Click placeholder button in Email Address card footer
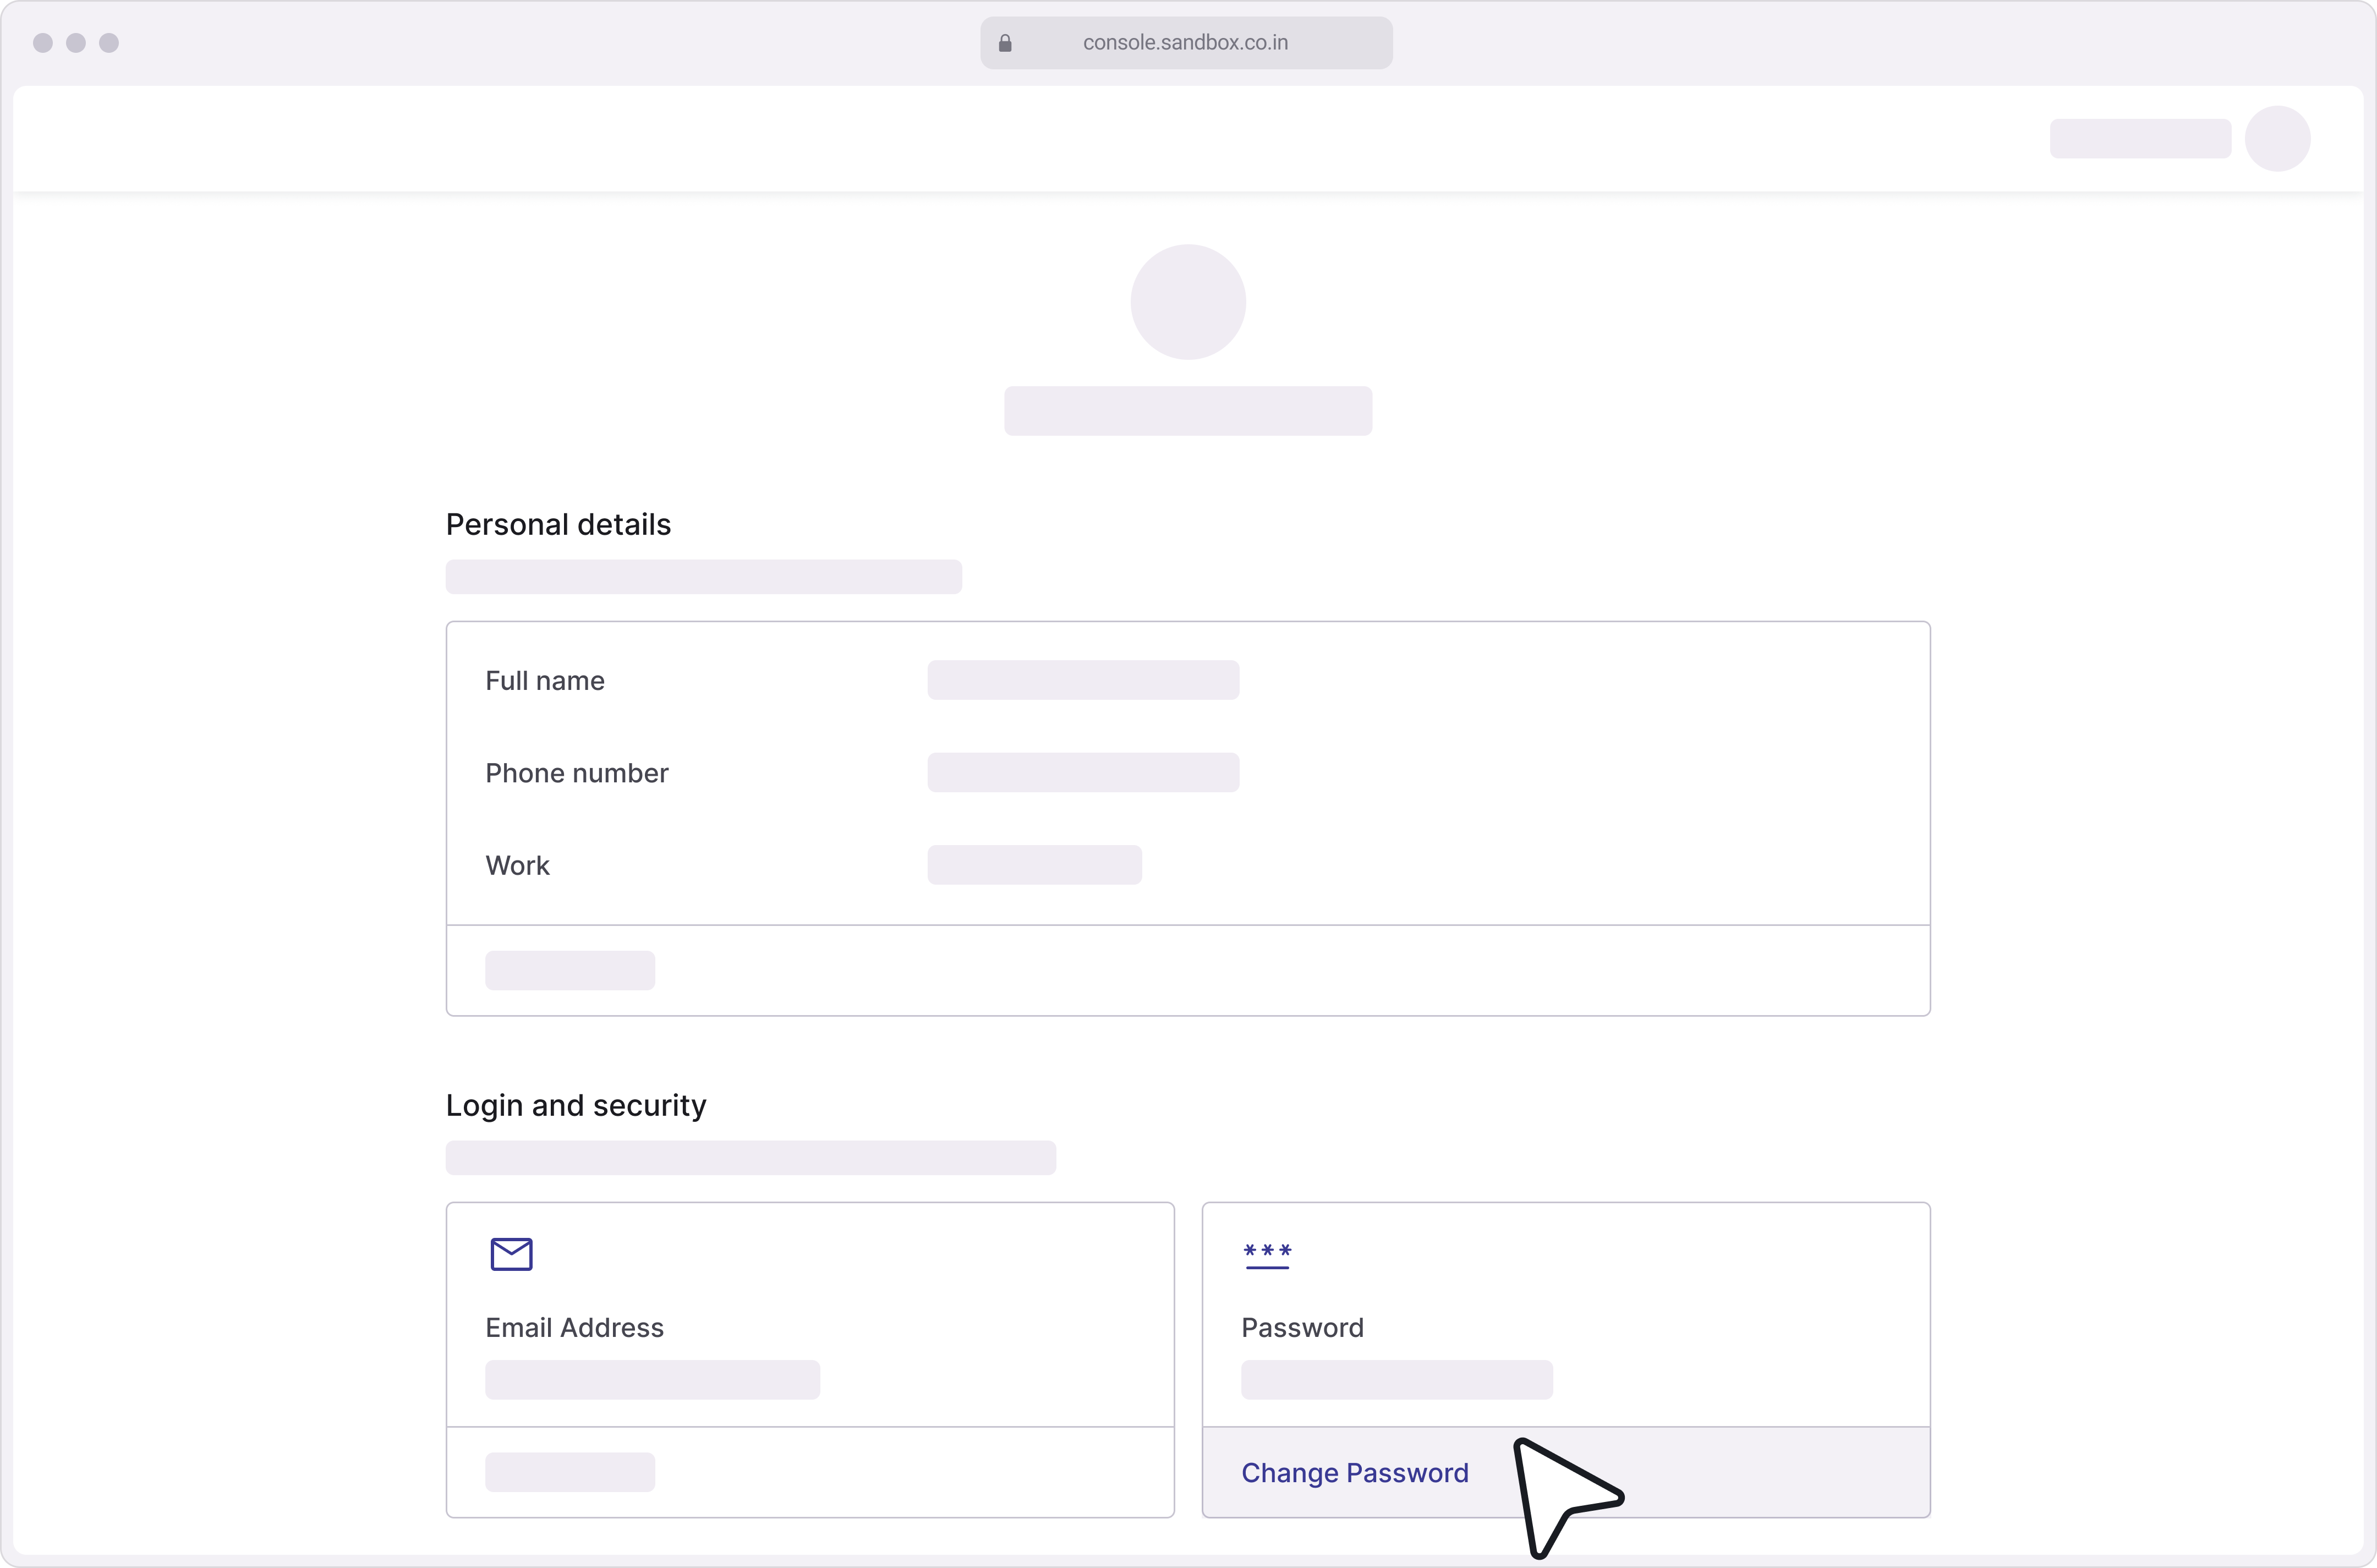The width and height of the screenshot is (2377, 1568). 570,1472
